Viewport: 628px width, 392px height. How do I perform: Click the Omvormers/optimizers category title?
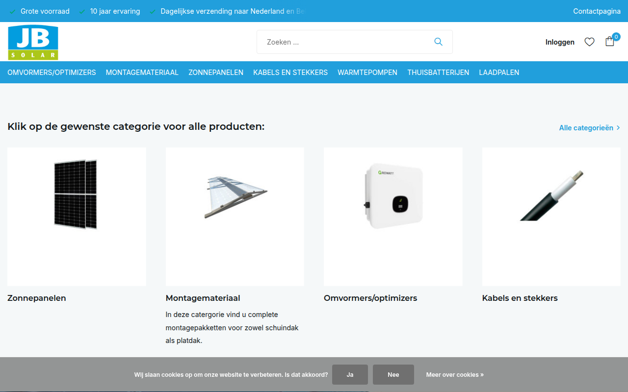pyautogui.click(x=370, y=298)
